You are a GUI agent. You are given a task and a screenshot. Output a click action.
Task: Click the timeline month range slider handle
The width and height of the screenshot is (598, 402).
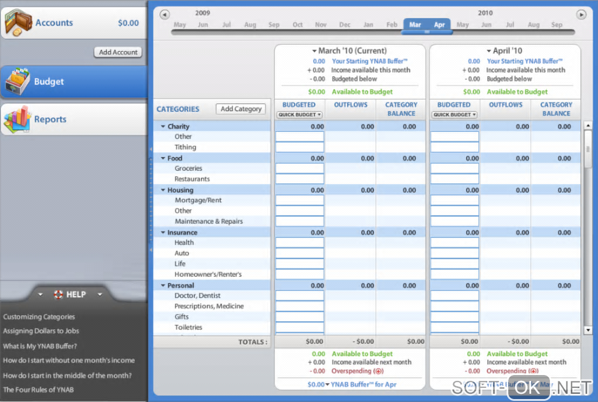[427, 32]
